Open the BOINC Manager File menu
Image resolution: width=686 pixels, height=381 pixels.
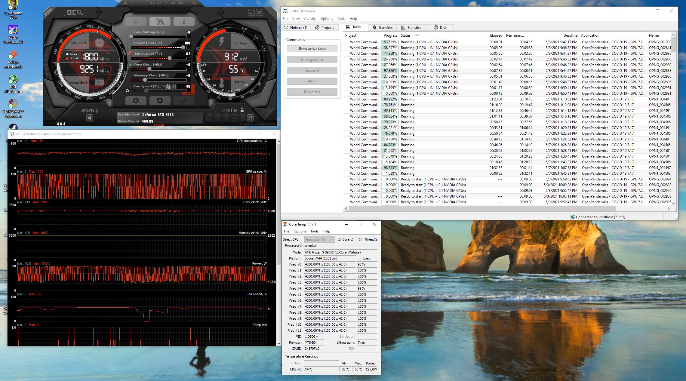pyautogui.click(x=285, y=19)
